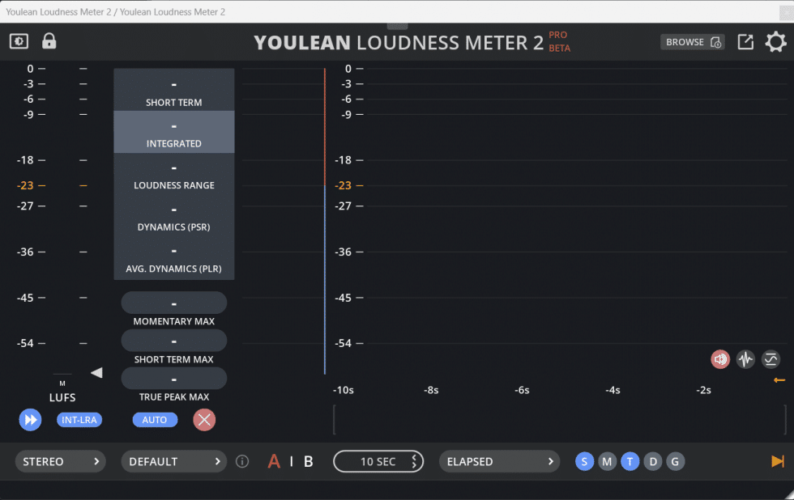Click the SHORT TERM MAX value field
Viewport: 794px width, 500px height.
(x=173, y=341)
